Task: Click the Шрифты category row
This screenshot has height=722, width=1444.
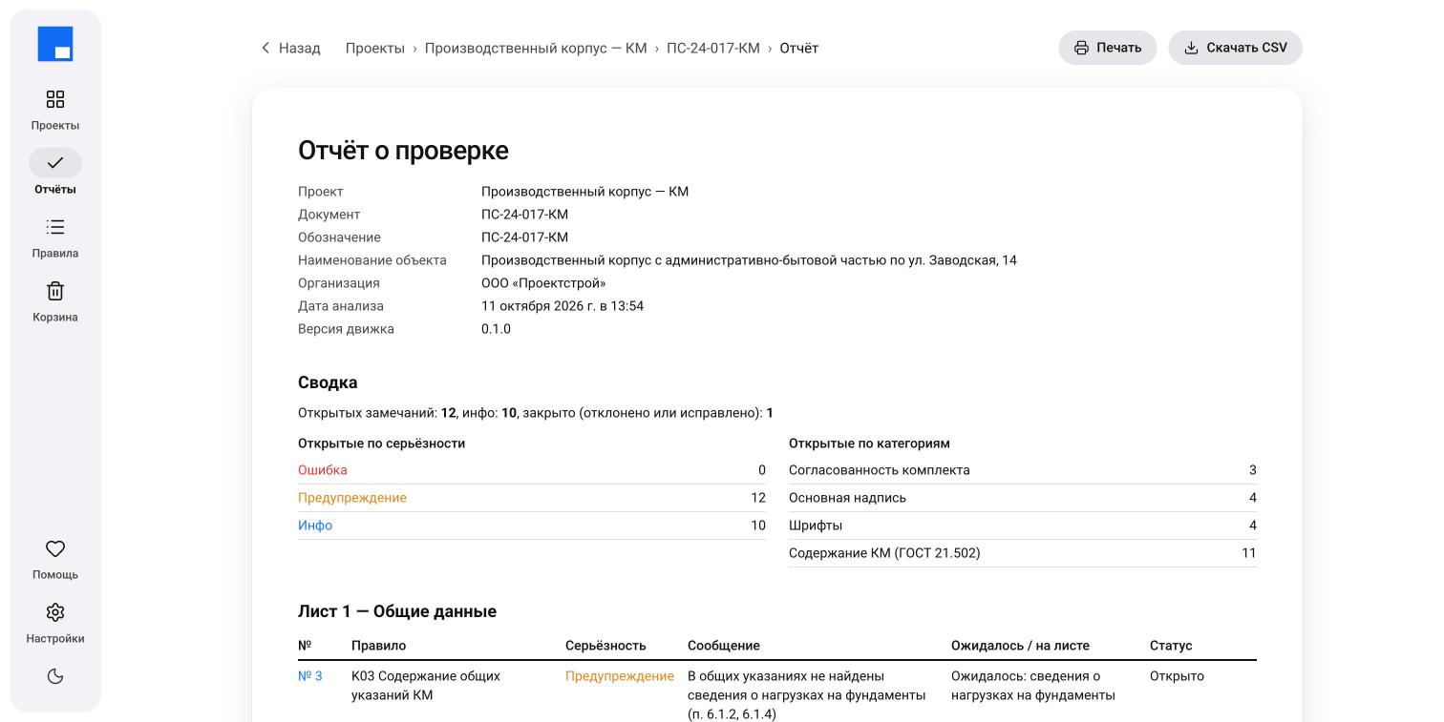Action: (1023, 526)
